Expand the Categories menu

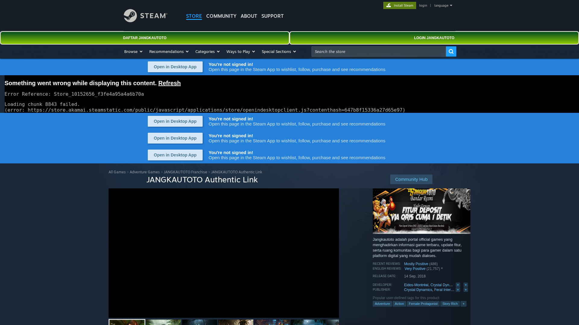point(207,51)
